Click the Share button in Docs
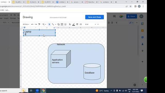The height and width of the screenshot is (93, 165). pos(132,16)
